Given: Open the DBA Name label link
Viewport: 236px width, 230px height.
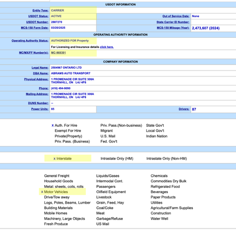Looking at the screenshot, I should click(x=41, y=74).
